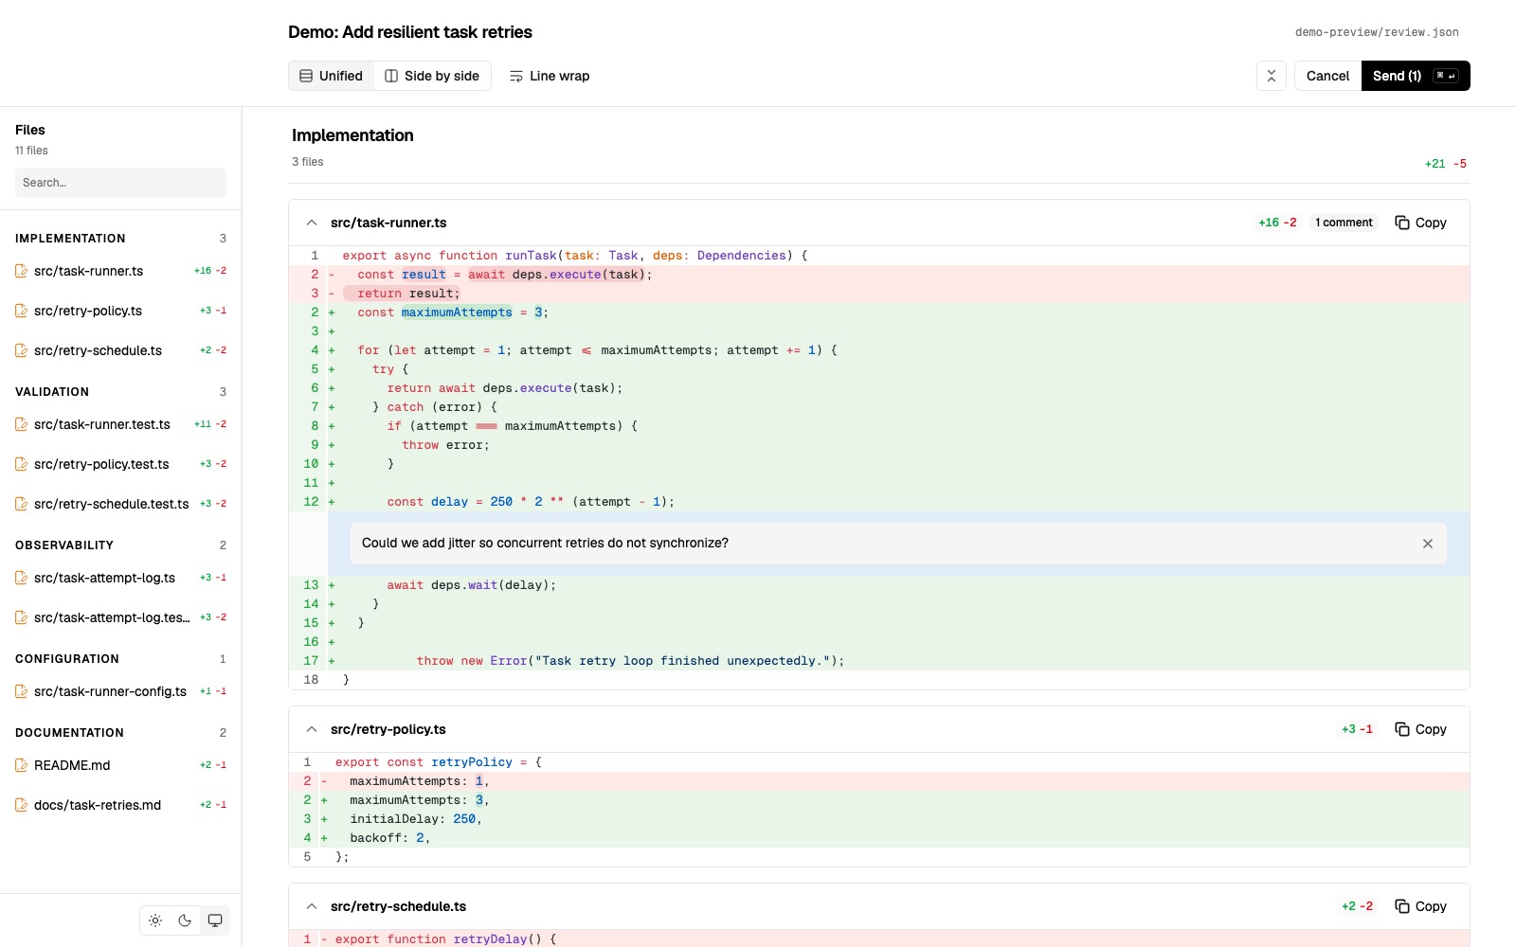Click file icon beside README.md
1516x947 pixels.
22,765
